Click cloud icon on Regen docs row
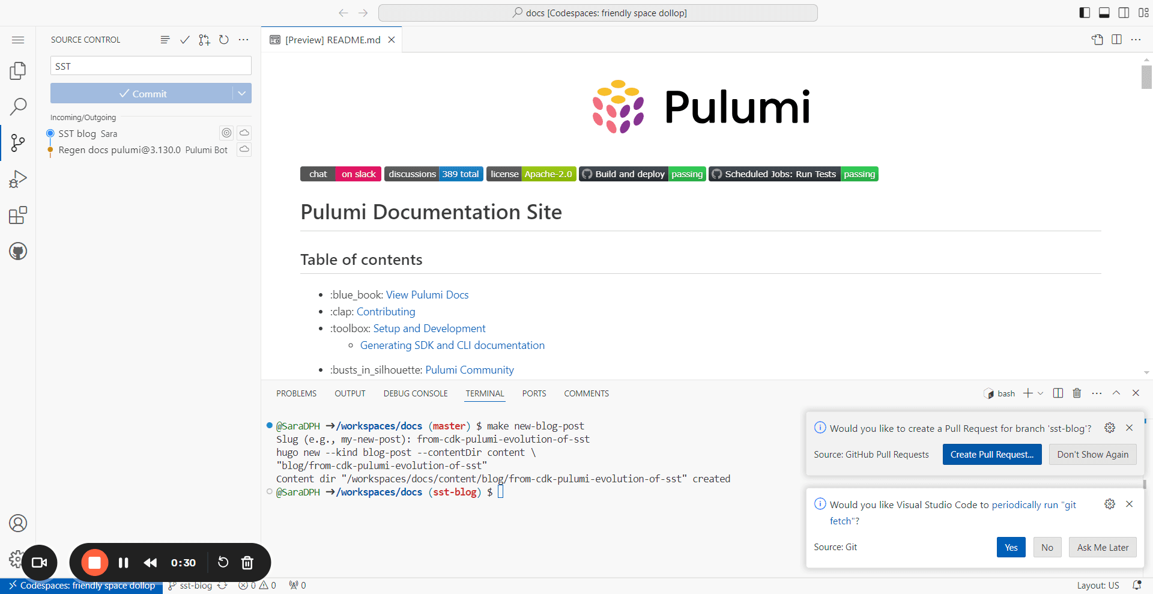Screen dimensions: 1153x594 point(244,149)
